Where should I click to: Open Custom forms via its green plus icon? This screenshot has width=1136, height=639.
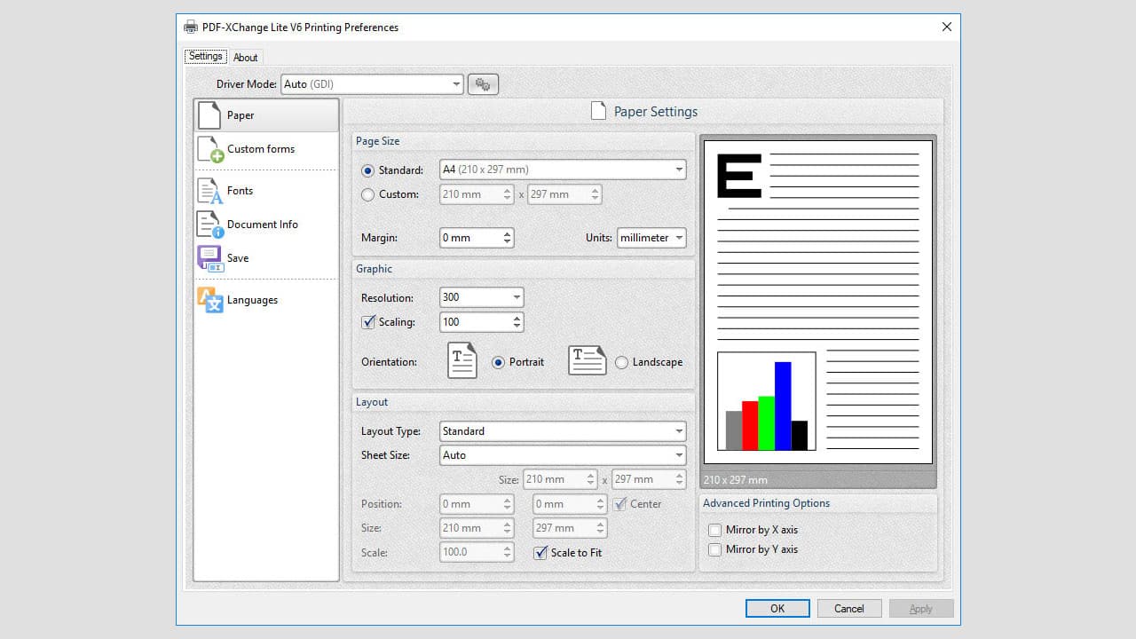(x=209, y=149)
